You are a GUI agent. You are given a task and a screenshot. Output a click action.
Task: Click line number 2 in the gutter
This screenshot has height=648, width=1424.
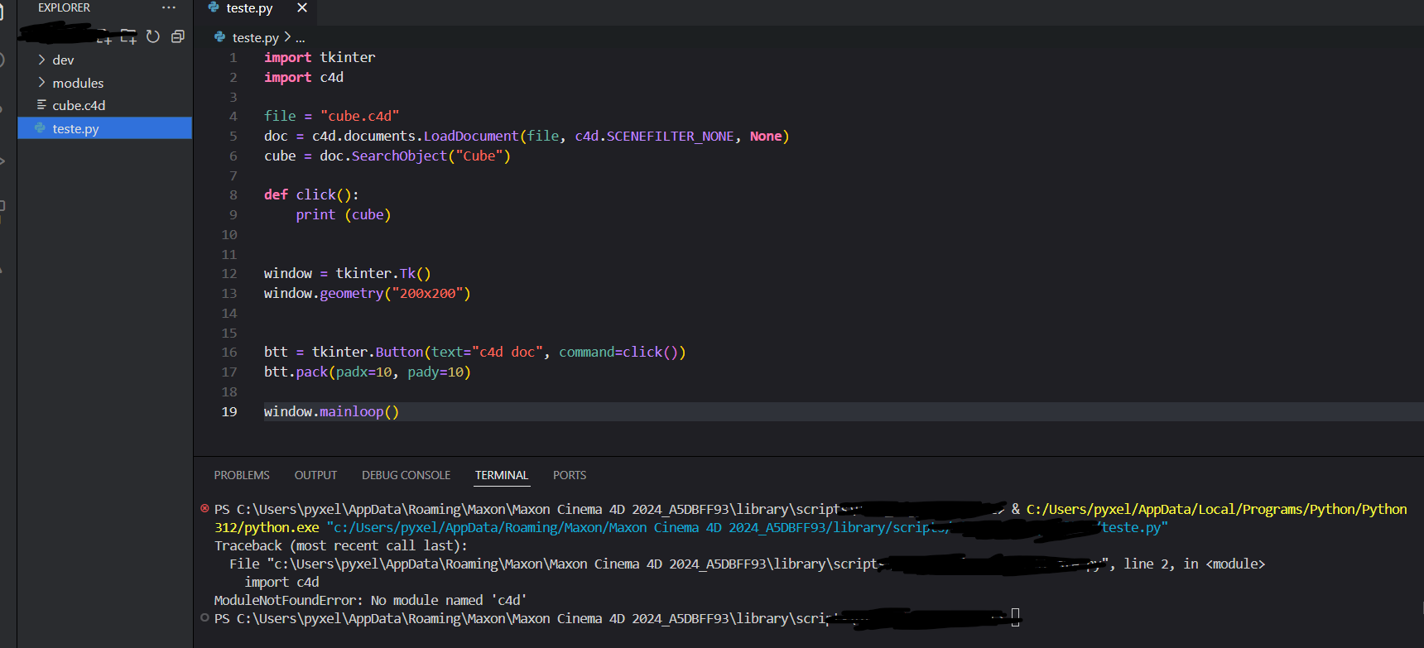[x=233, y=78]
